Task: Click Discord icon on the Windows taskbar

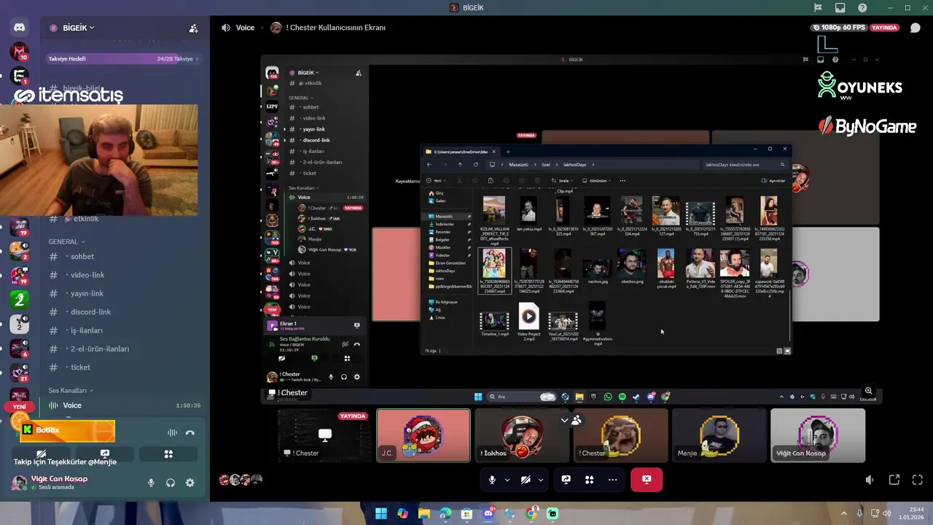Action: [x=488, y=514]
